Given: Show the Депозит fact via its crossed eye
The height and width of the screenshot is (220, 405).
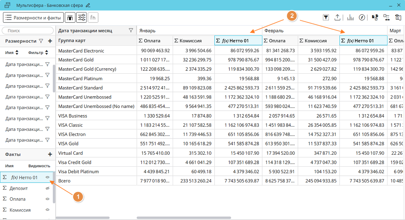Looking at the screenshot, I should 48,188.
